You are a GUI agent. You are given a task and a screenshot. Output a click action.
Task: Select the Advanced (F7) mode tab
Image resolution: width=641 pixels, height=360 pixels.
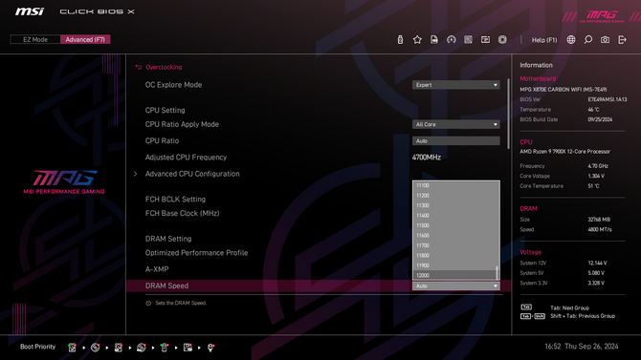(x=85, y=39)
